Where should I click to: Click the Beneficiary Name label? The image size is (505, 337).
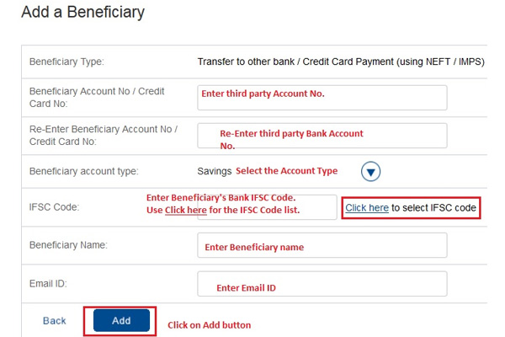click(x=68, y=245)
